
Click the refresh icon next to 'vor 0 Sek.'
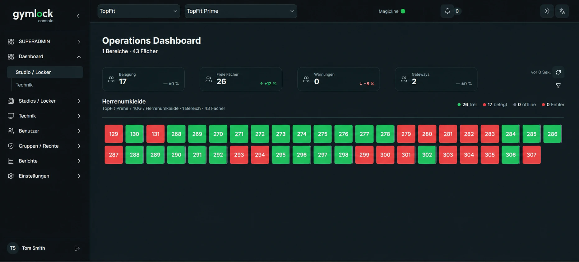point(558,72)
